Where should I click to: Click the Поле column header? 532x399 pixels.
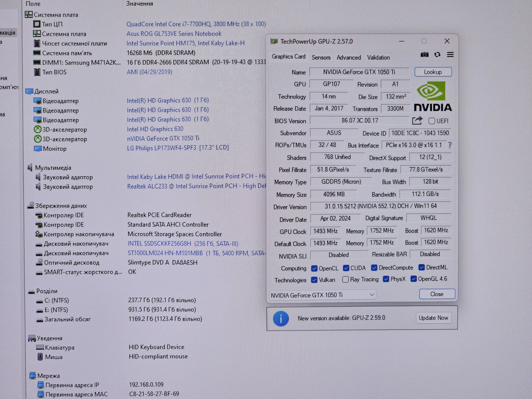coord(33,3)
